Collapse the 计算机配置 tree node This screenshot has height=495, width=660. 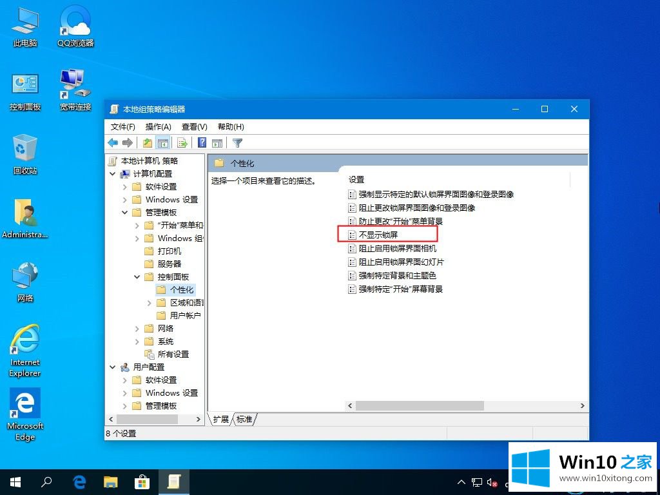tap(113, 174)
